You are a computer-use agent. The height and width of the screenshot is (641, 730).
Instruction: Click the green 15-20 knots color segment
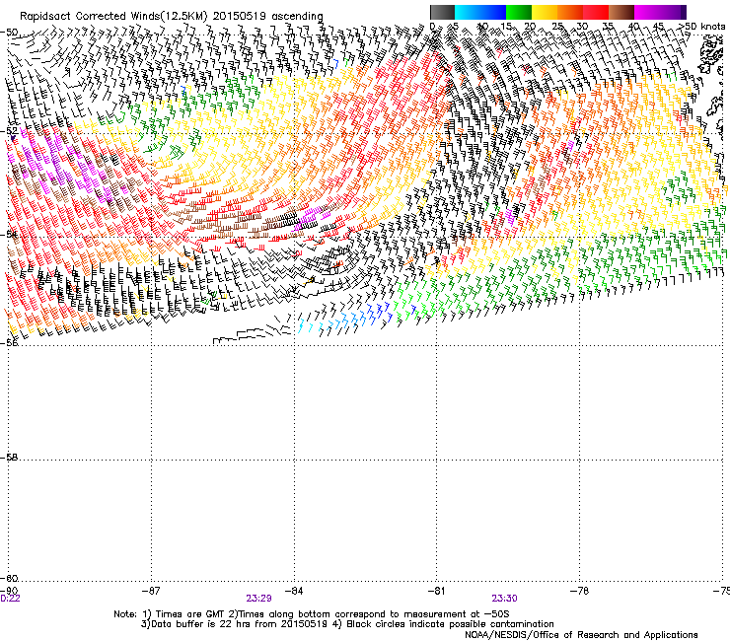tap(519, 12)
